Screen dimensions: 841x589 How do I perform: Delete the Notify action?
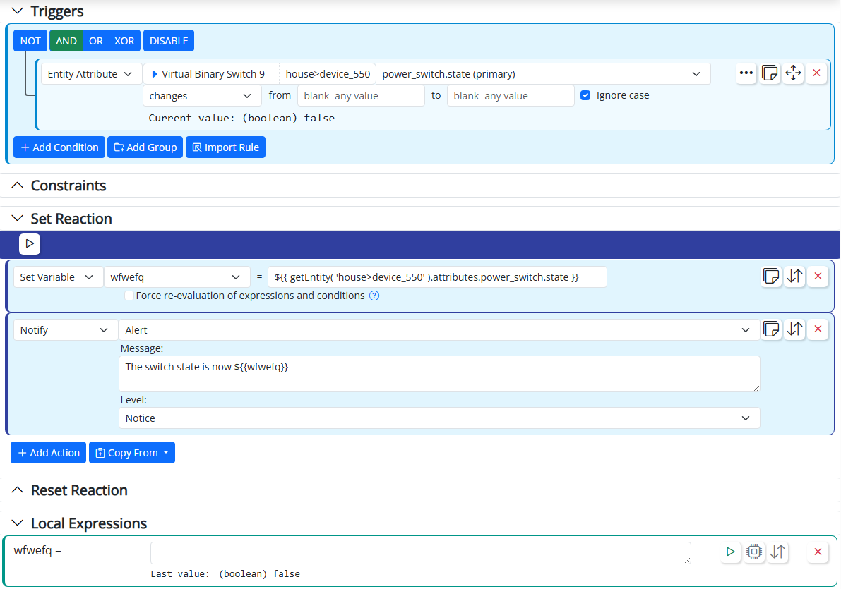(818, 329)
